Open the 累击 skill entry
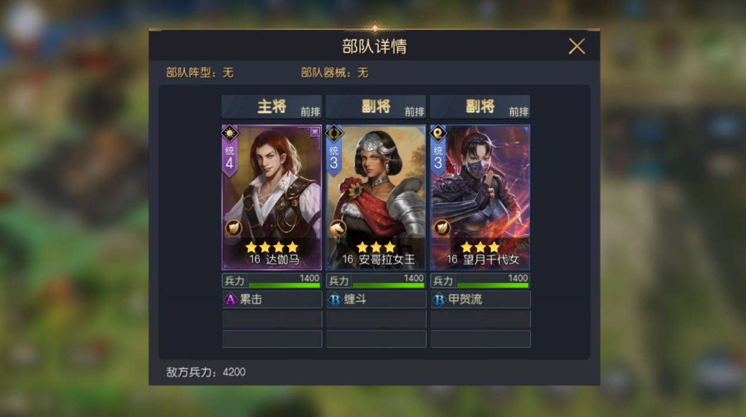 click(x=272, y=299)
